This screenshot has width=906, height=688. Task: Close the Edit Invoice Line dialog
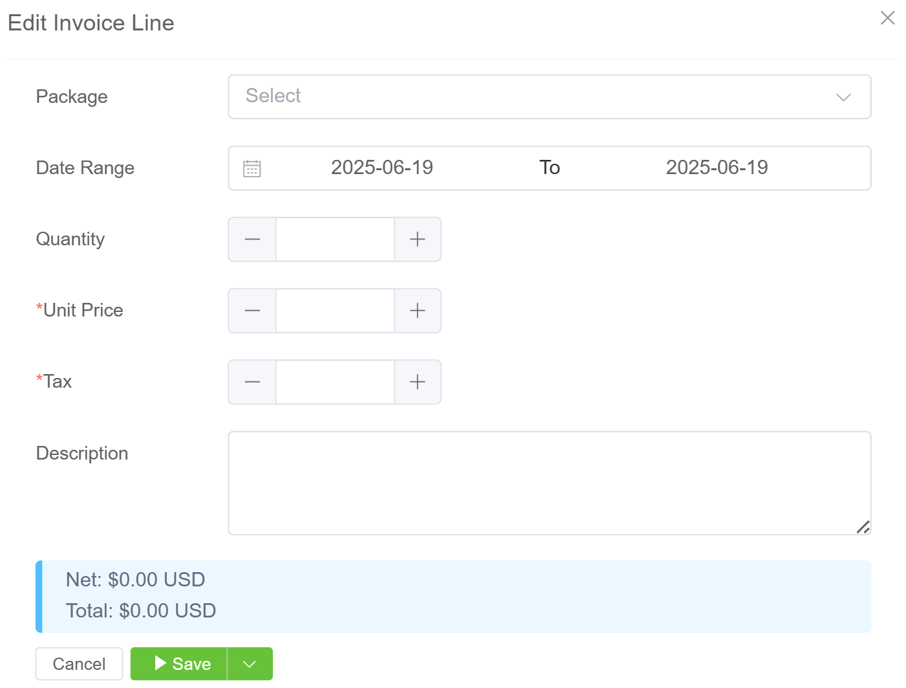(x=887, y=18)
